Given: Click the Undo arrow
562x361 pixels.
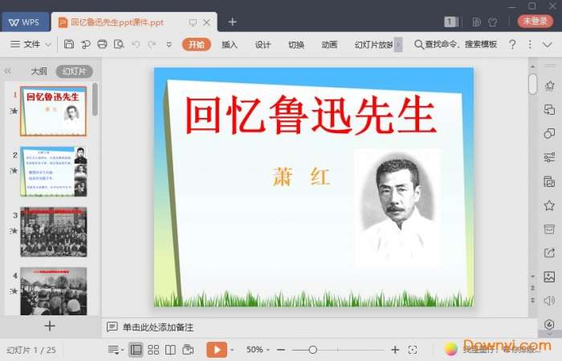Looking at the screenshot, I should pyautogui.click(x=136, y=45).
